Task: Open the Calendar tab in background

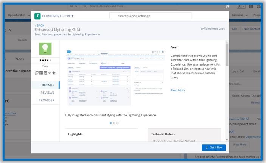Action: click(x=237, y=15)
